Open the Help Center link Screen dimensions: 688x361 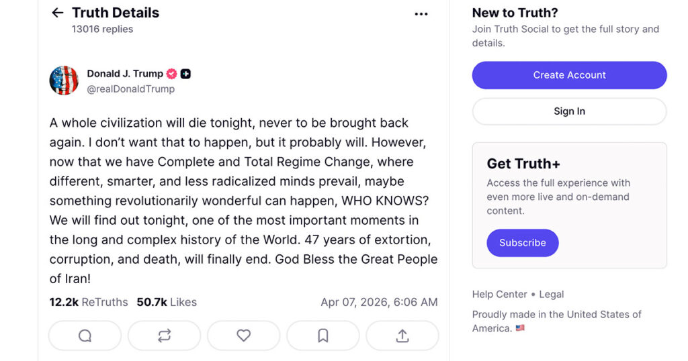coord(499,294)
